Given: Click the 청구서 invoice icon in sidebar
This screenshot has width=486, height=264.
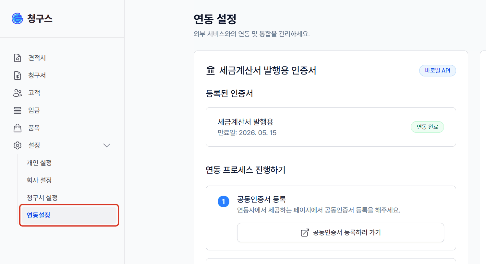Looking at the screenshot, I should (18, 75).
